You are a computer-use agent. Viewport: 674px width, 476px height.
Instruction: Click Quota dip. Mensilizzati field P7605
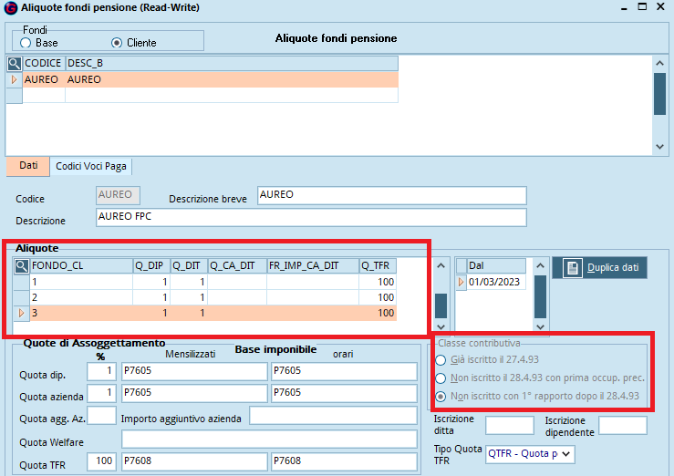coord(194,372)
